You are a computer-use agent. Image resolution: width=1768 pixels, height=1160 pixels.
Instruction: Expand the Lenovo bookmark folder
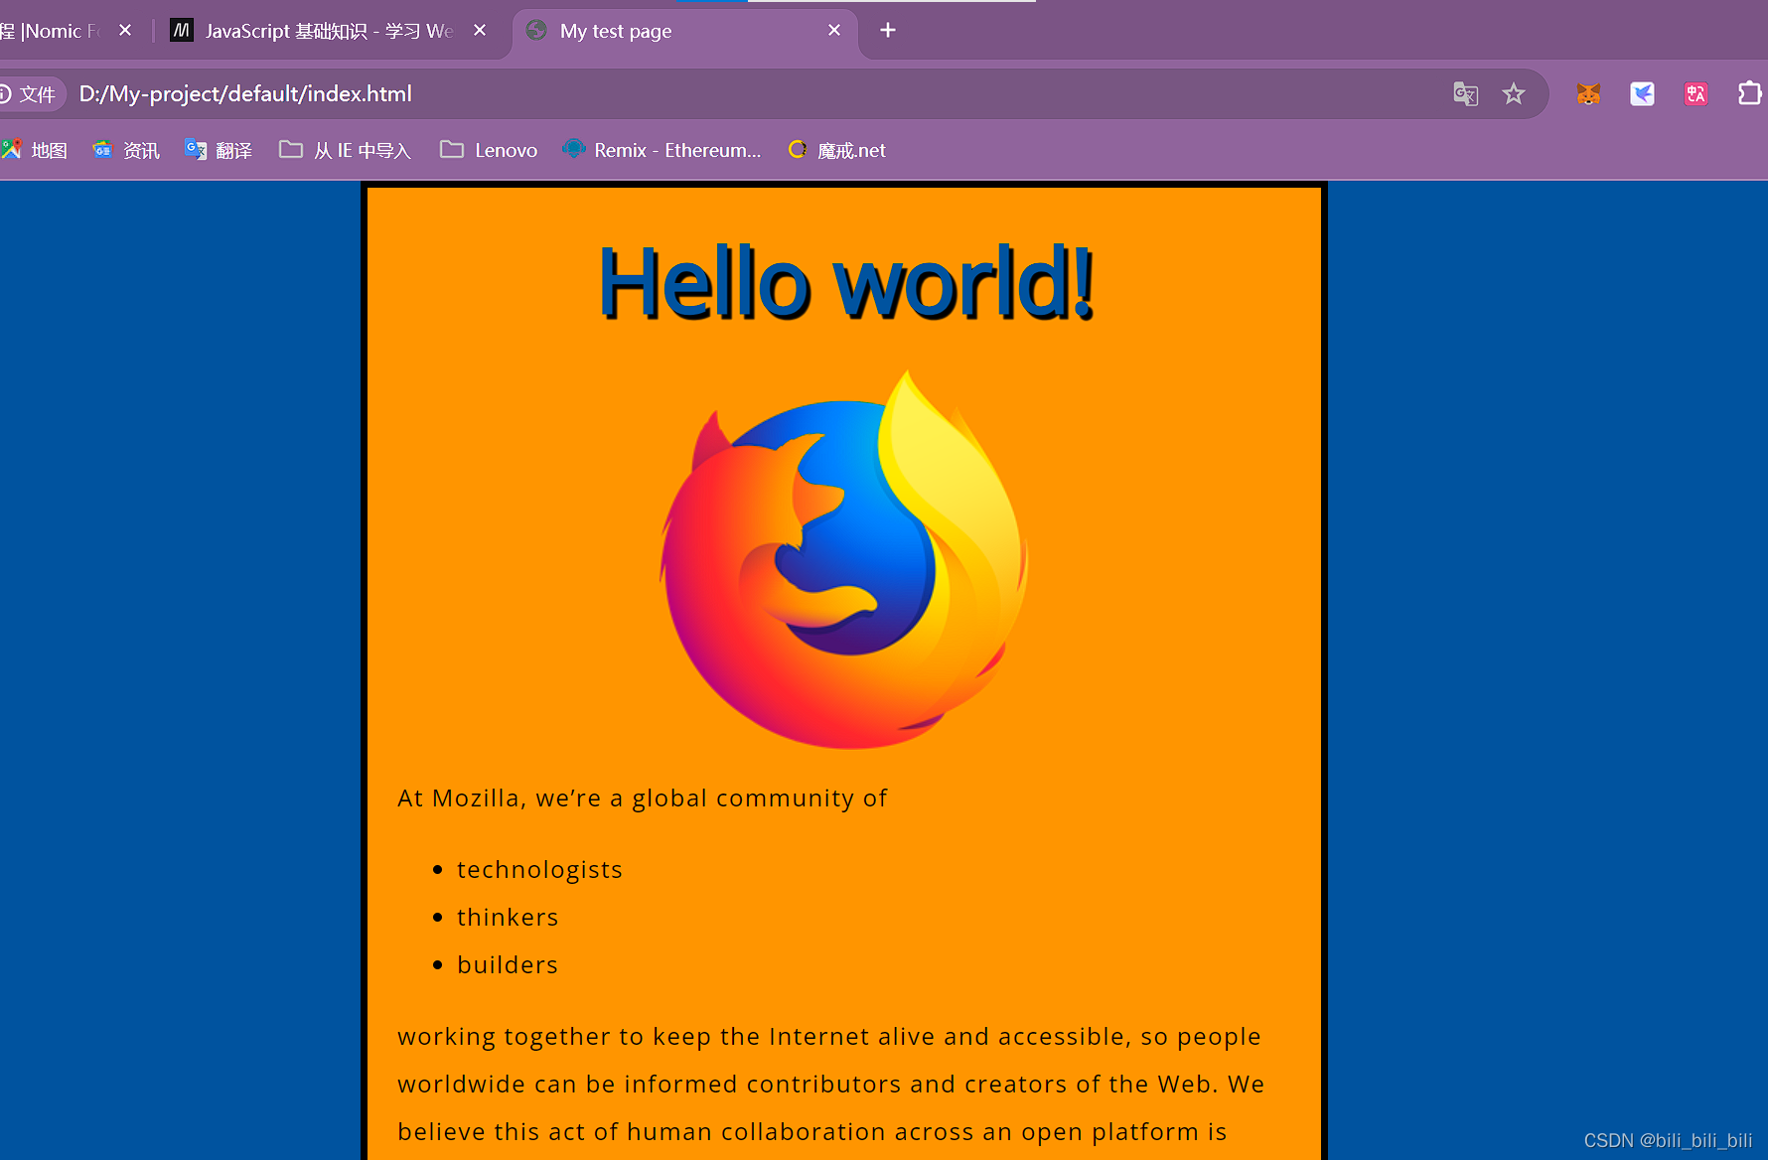point(489,150)
